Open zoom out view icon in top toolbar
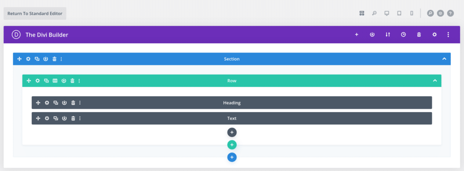The image size is (464, 171). coord(374,13)
